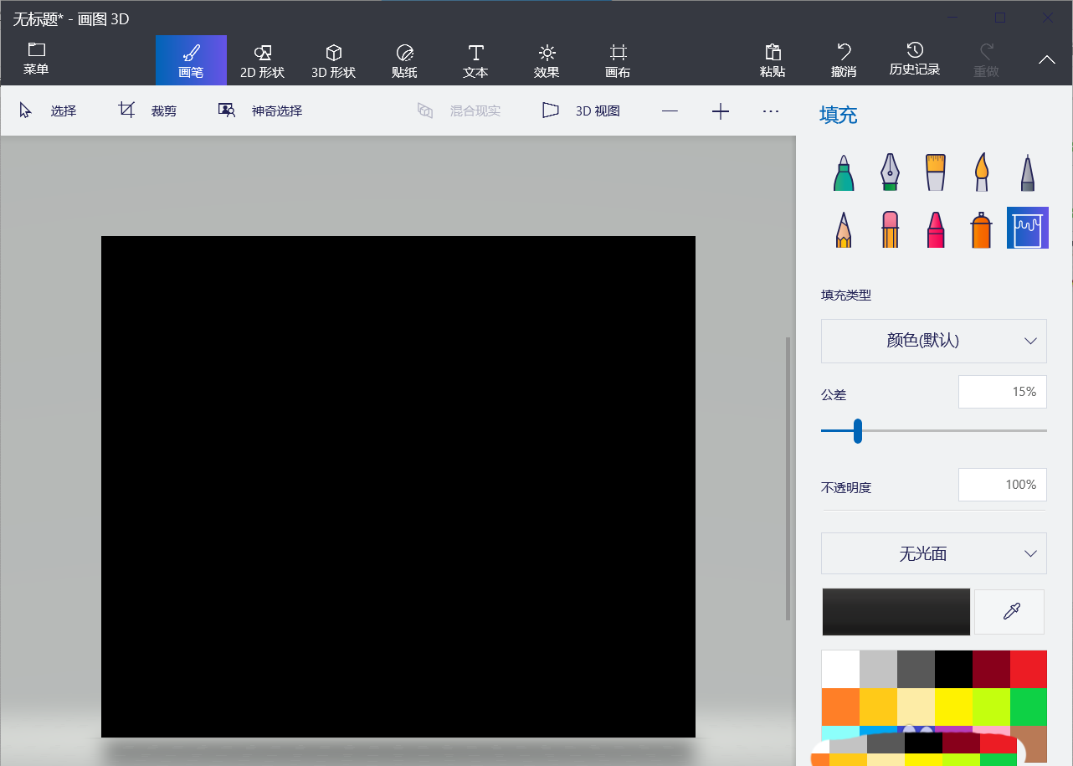This screenshot has height=766, width=1073.
Task: Click on the black canvas
Action: tap(398, 486)
